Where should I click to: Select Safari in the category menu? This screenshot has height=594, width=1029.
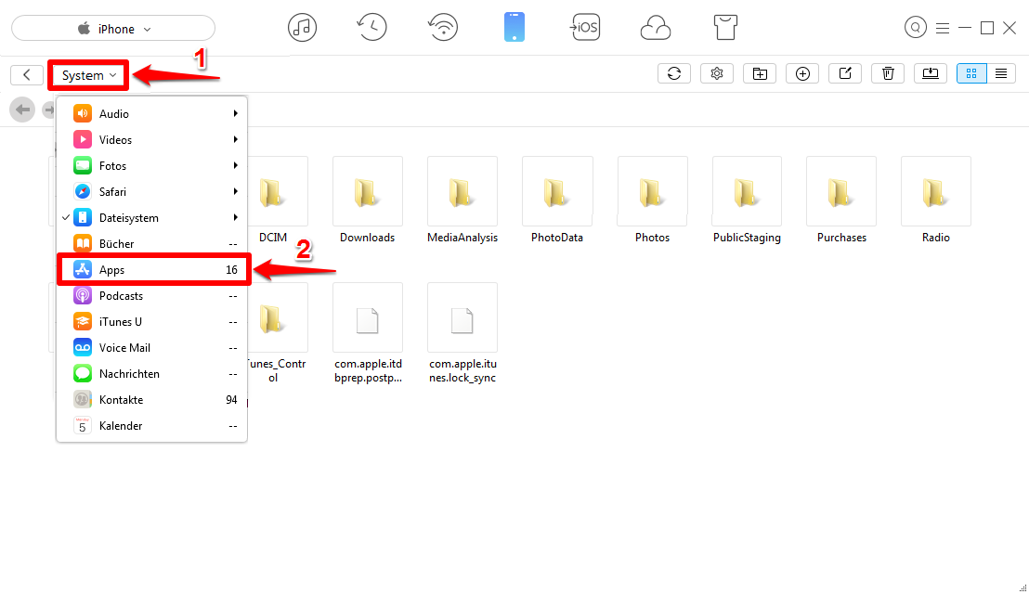151,191
